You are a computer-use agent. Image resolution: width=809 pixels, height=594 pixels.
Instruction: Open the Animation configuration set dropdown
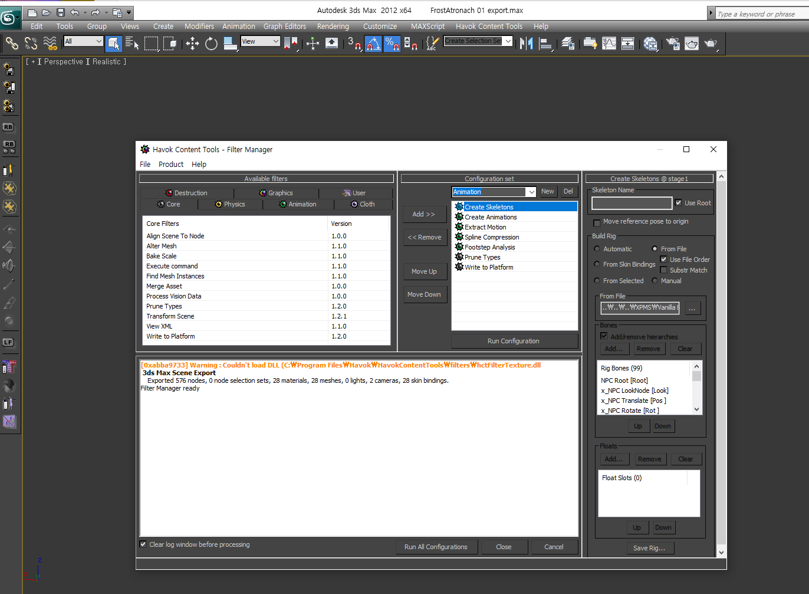tap(531, 192)
